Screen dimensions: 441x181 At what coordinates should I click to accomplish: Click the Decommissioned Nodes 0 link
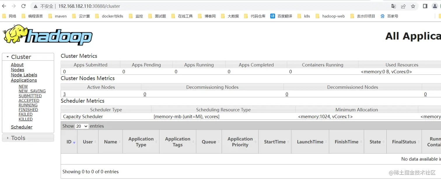[287, 94]
